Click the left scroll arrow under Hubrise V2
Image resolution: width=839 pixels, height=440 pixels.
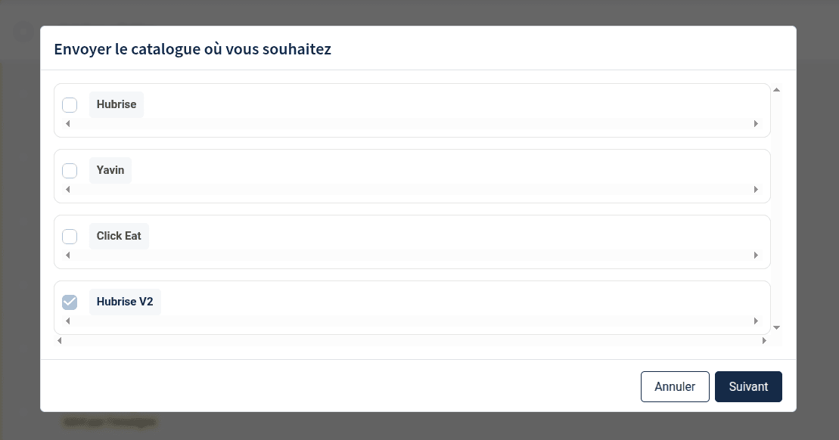coord(68,321)
